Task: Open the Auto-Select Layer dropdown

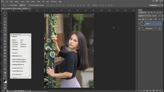Action: pos(22,5)
